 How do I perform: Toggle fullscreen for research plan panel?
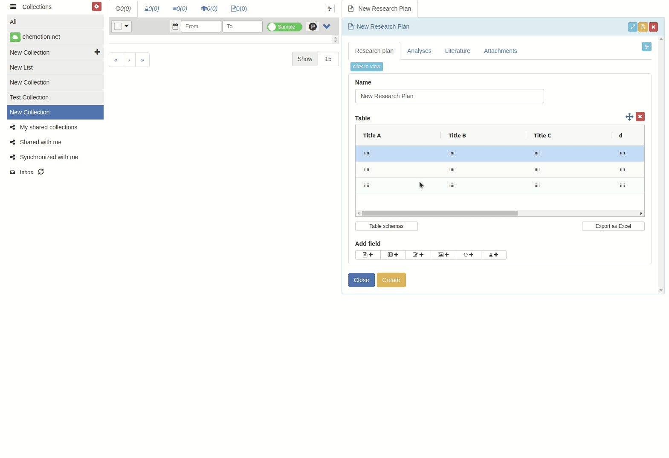pyautogui.click(x=632, y=27)
